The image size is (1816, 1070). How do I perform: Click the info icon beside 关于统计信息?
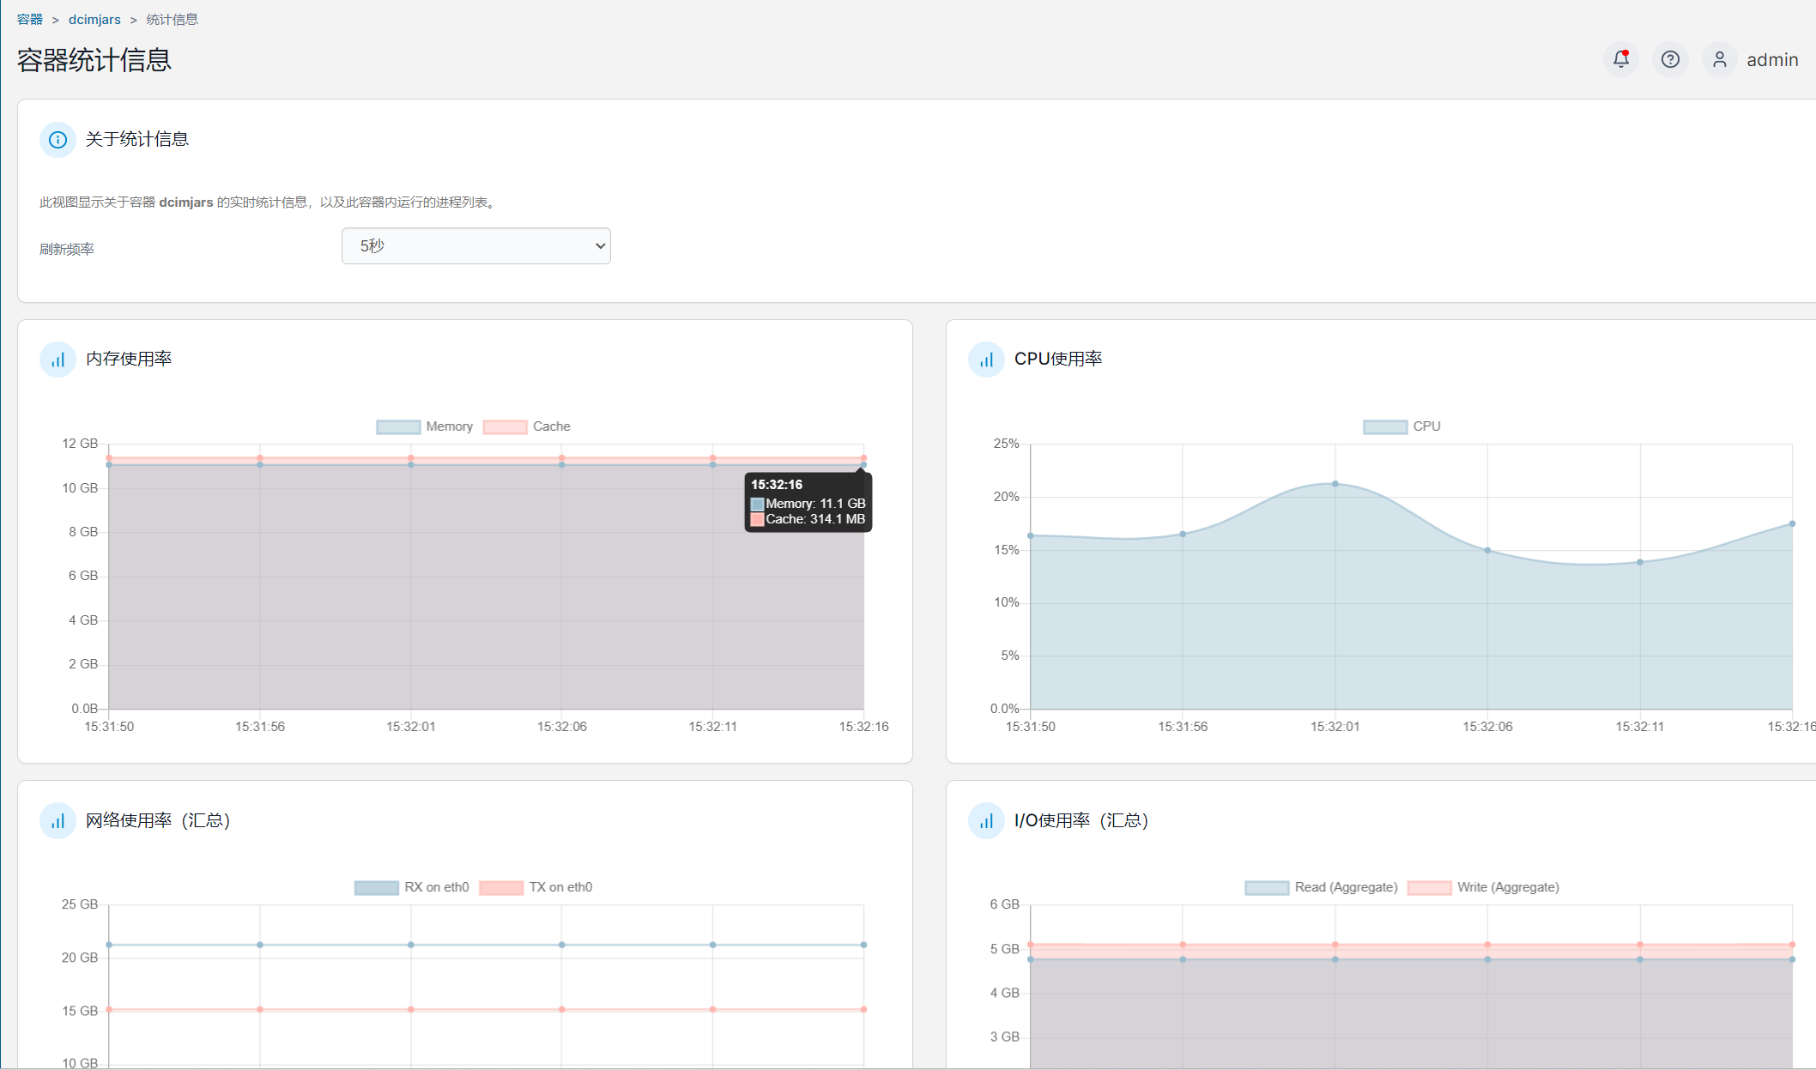point(58,139)
